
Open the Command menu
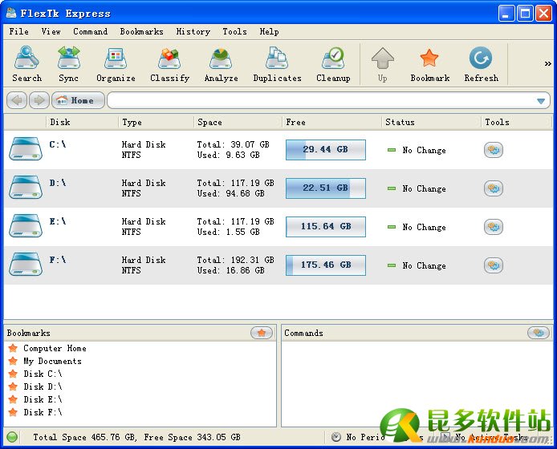[90, 31]
